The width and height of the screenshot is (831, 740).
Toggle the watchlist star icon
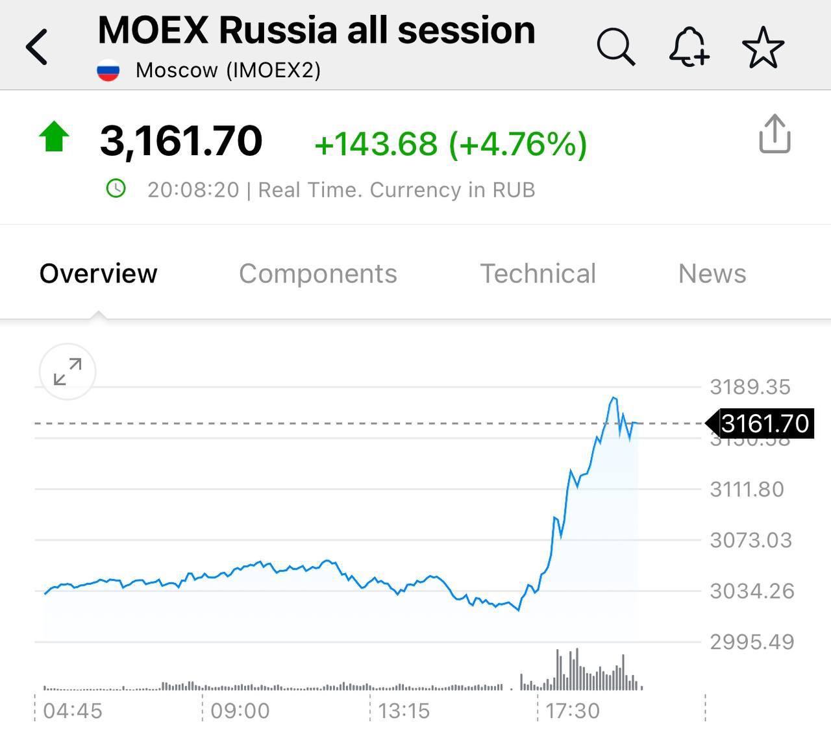pyautogui.click(x=763, y=47)
